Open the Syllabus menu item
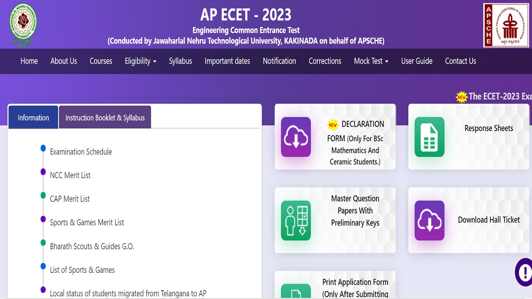Screen dimensions: 532x299 tap(180, 61)
